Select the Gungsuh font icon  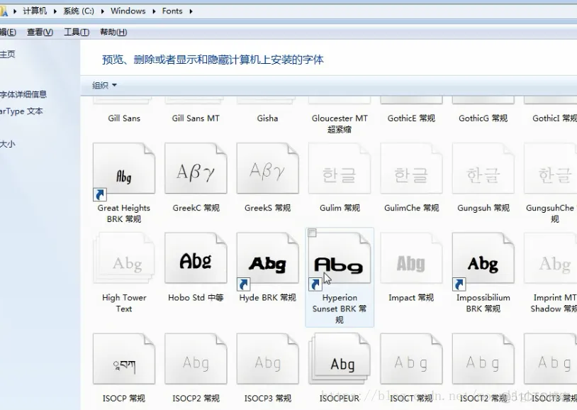483,168
